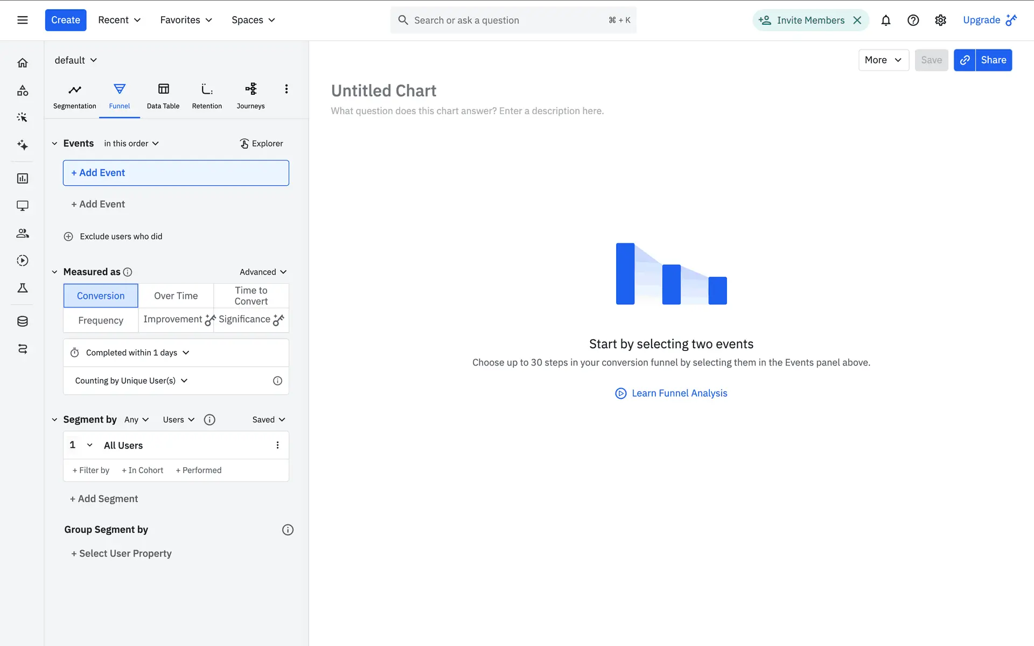Viewport: 1034px width, 646px height.
Task: Click the search or ask question field
Action: tap(506, 20)
